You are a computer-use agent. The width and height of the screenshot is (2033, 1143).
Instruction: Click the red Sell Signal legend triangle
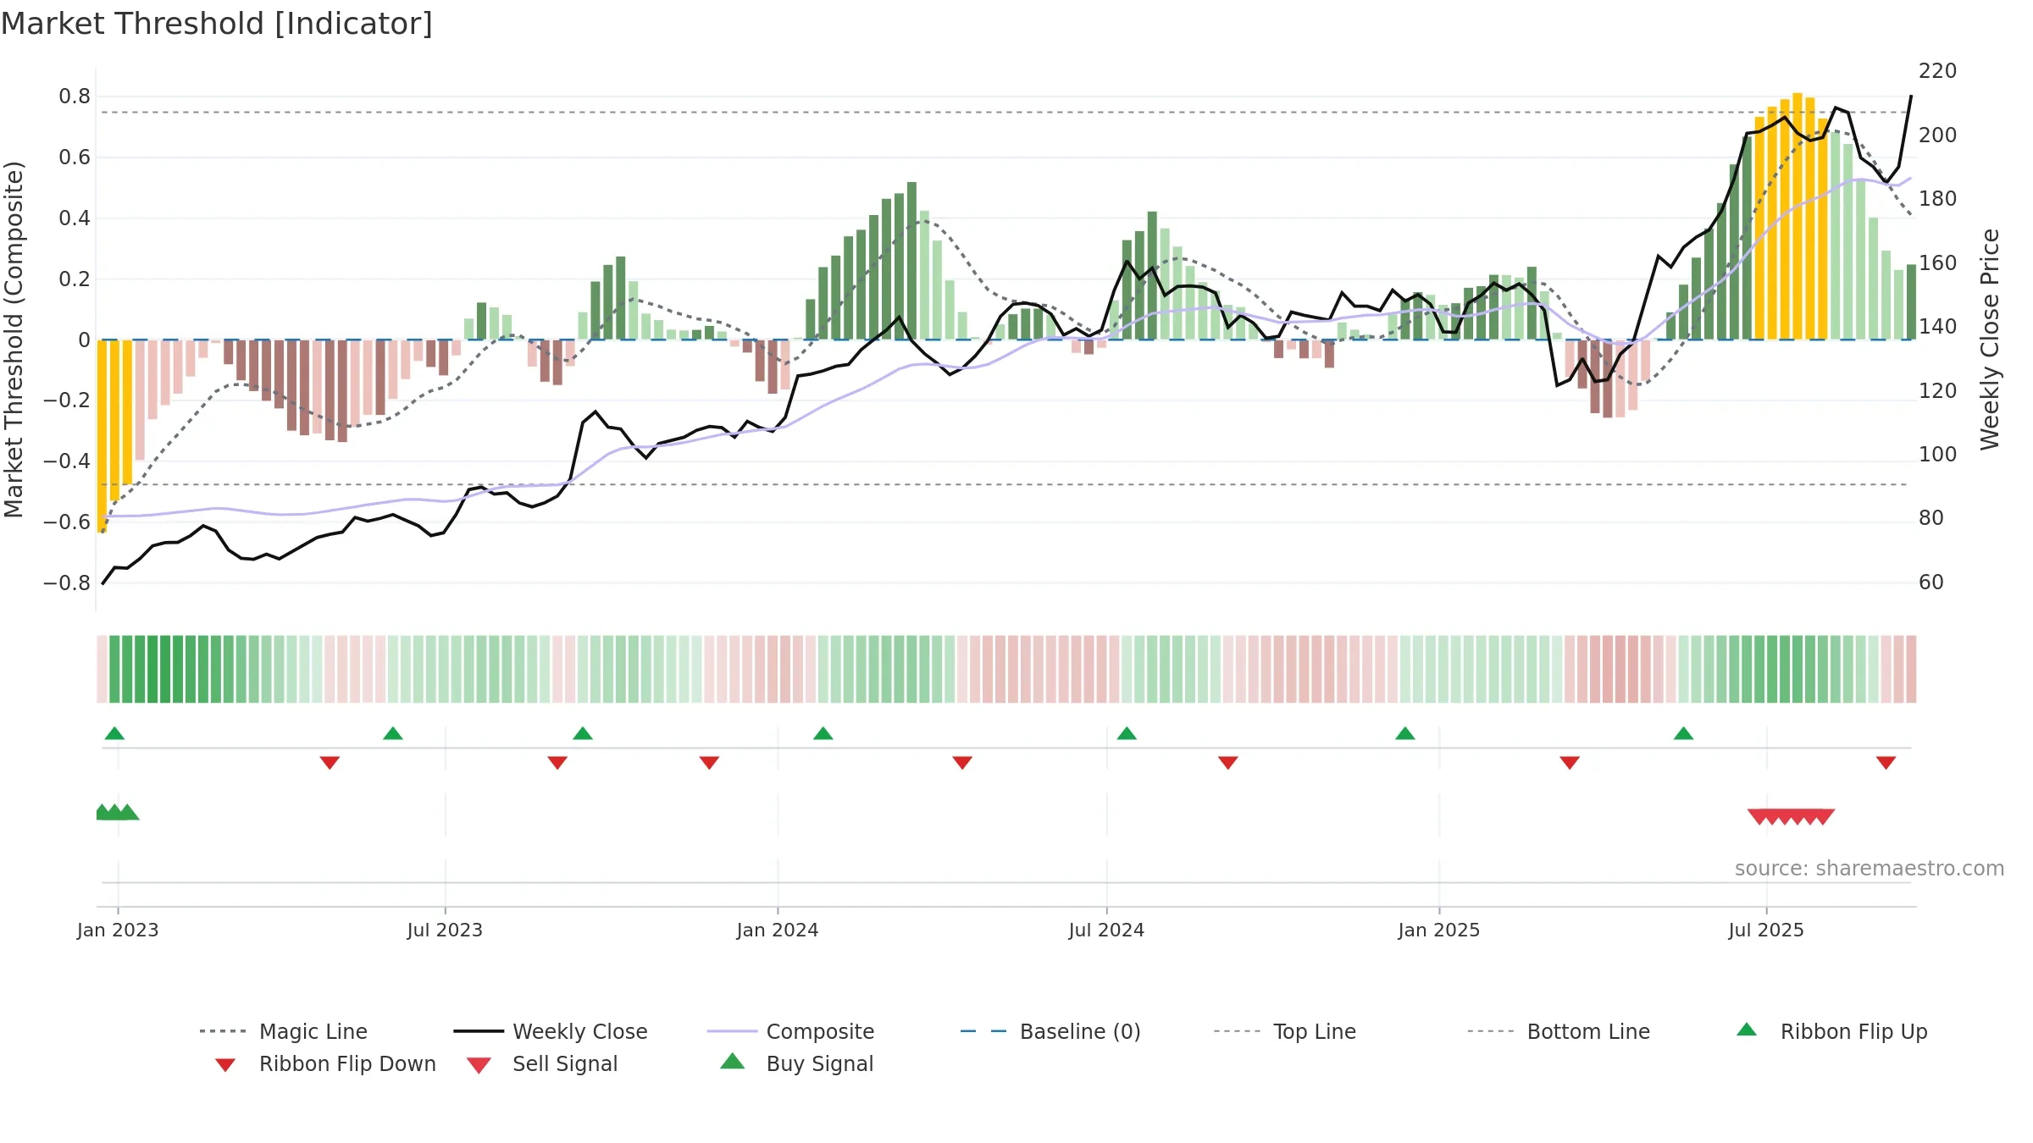pyautogui.click(x=479, y=1065)
